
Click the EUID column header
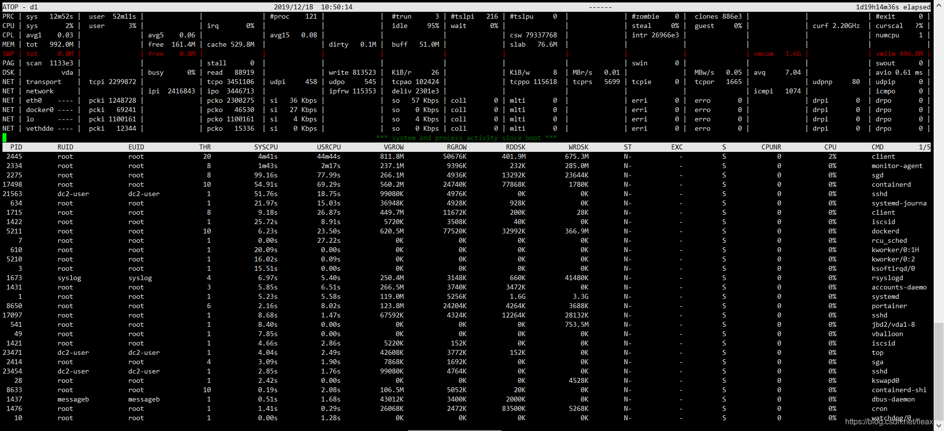(x=136, y=147)
